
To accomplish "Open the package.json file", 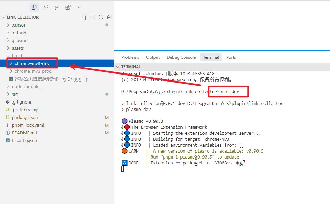I will click(26, 117).
